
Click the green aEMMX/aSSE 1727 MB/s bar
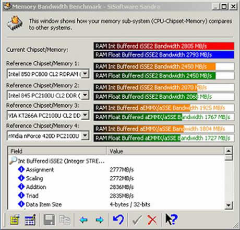164,138
